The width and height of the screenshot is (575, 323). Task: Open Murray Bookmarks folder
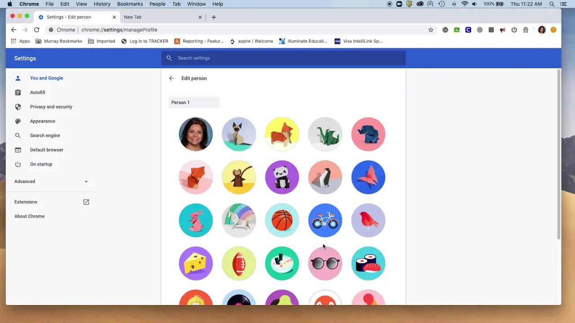[59, 41]
